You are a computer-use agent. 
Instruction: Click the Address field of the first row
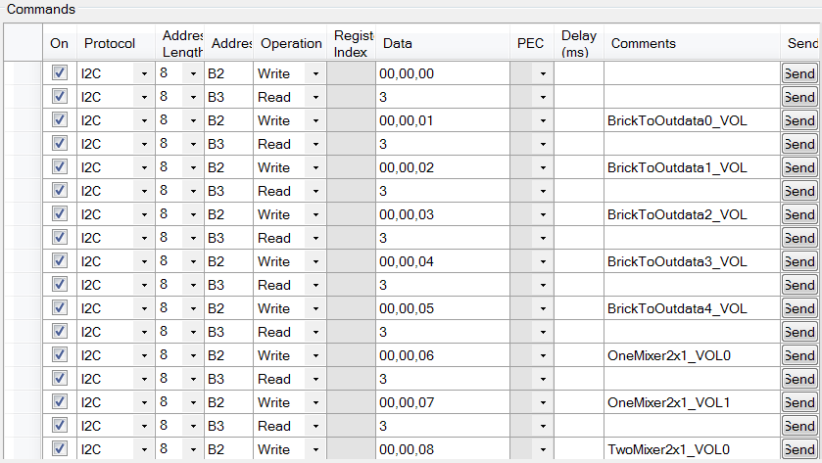click(x=228, y=73)
